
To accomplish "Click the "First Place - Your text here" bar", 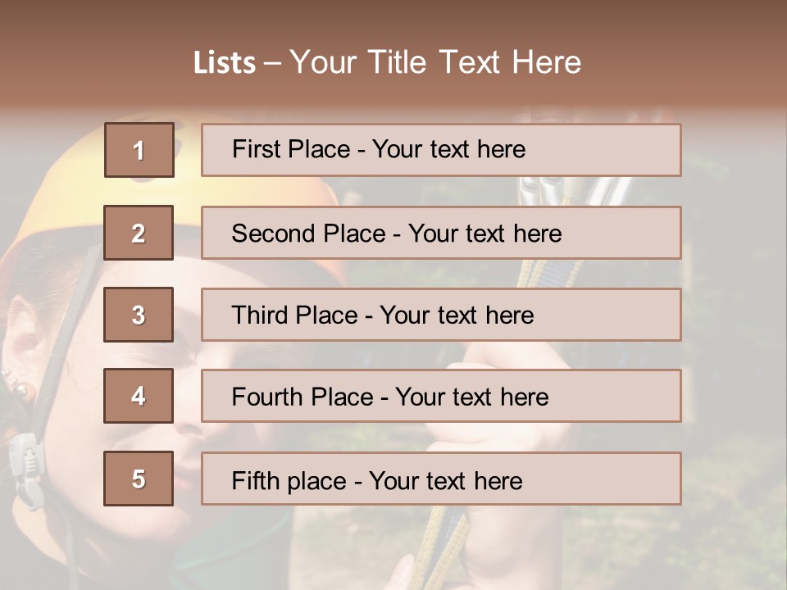I will [x=441, y=150].
